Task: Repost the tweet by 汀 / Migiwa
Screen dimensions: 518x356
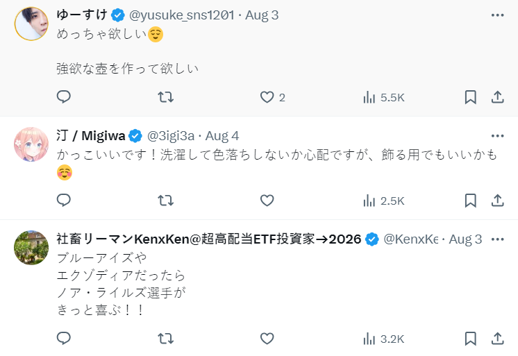Action: (166, 201)
